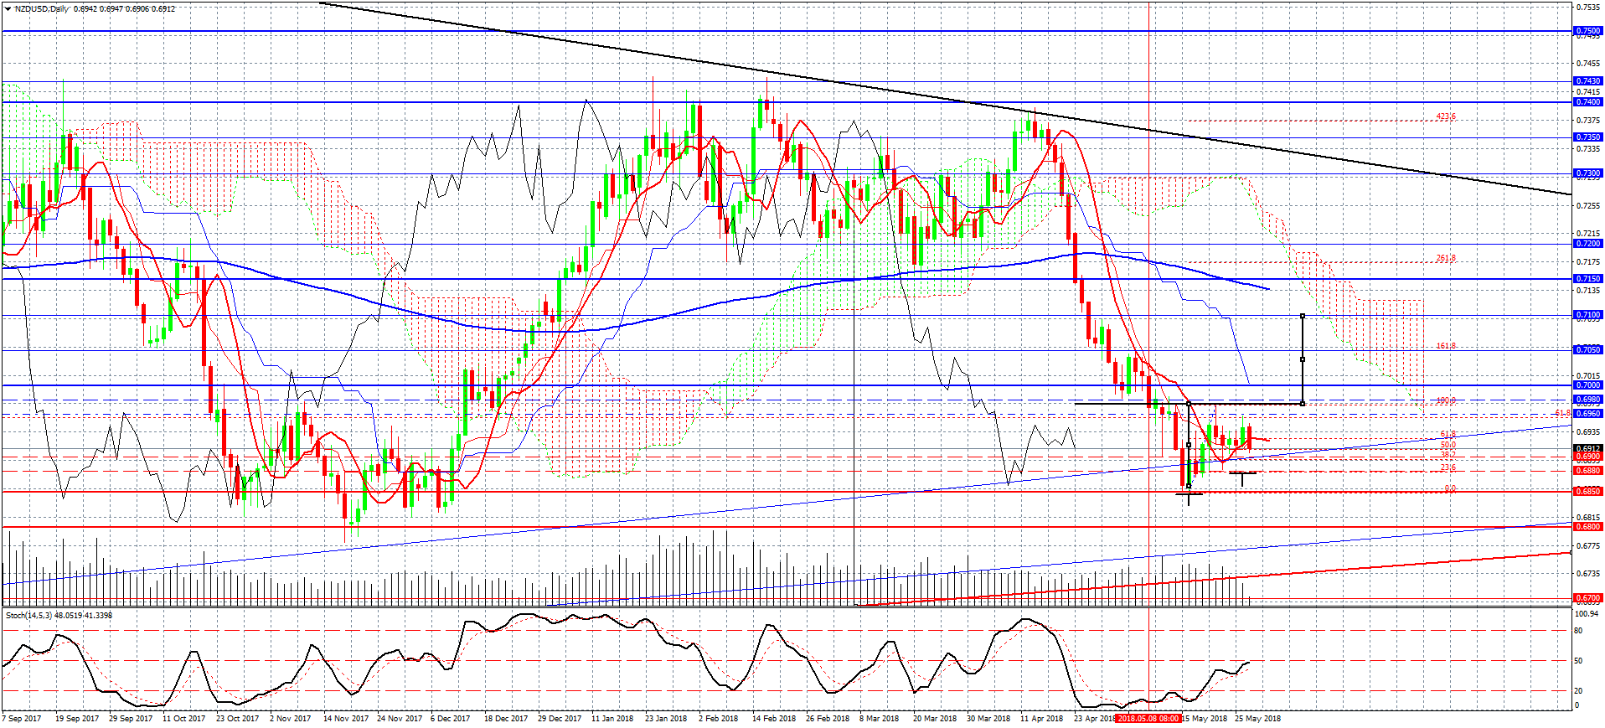Click the 100.0 Fibonacci level label
The height and width of the screenshot is (728, 1605).
pos(1446,400)
